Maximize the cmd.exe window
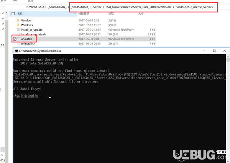This screenshot has width=230, height=163. click(214, 51)
